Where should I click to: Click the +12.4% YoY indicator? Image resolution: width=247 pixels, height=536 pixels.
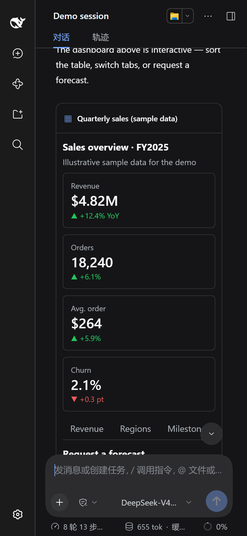(95, 216)
